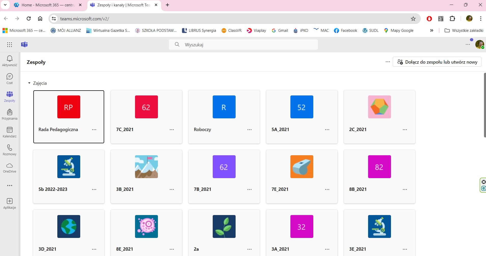Show more apps in the left sidebar
The width and height of the screenshot is (486, 256).
[9, 186]
